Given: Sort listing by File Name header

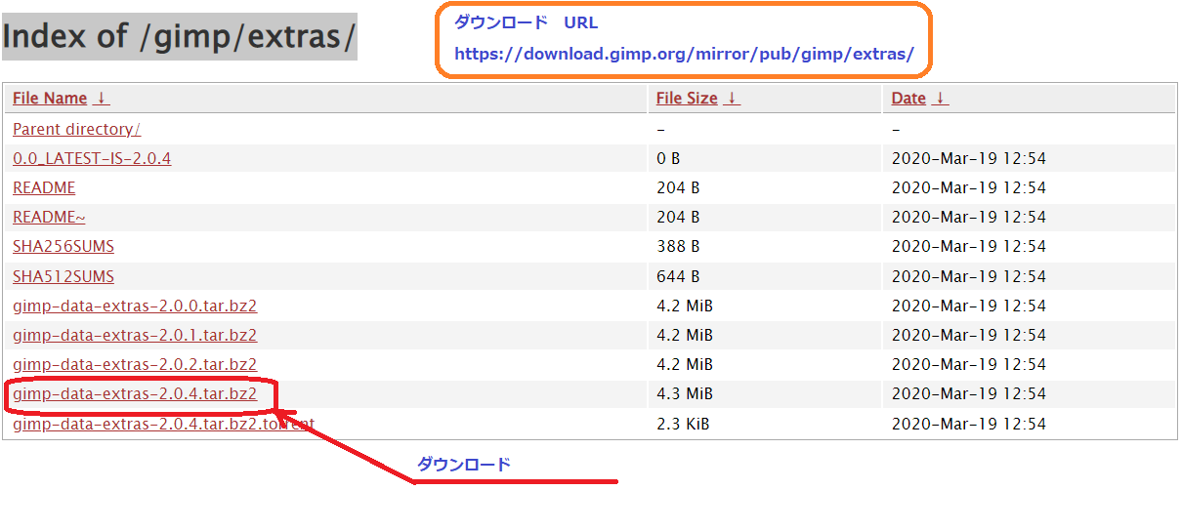Looking at the screenshot, I should pyautogui.click(x=50, y=99).
